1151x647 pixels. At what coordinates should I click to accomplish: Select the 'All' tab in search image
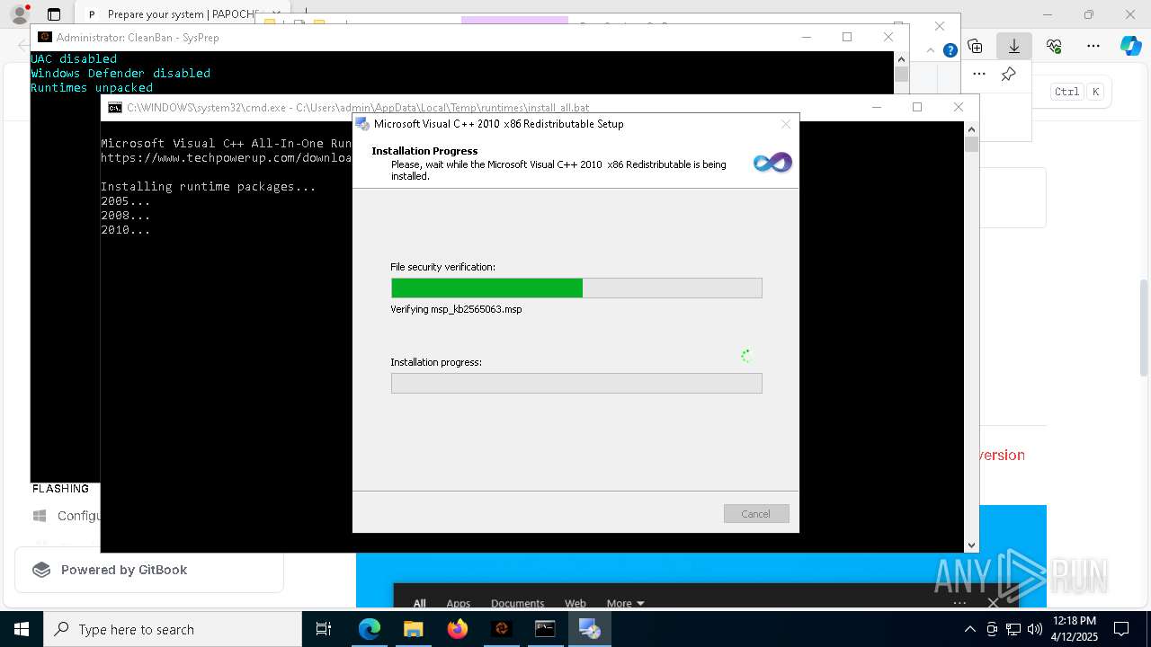(x=419, y=603)
